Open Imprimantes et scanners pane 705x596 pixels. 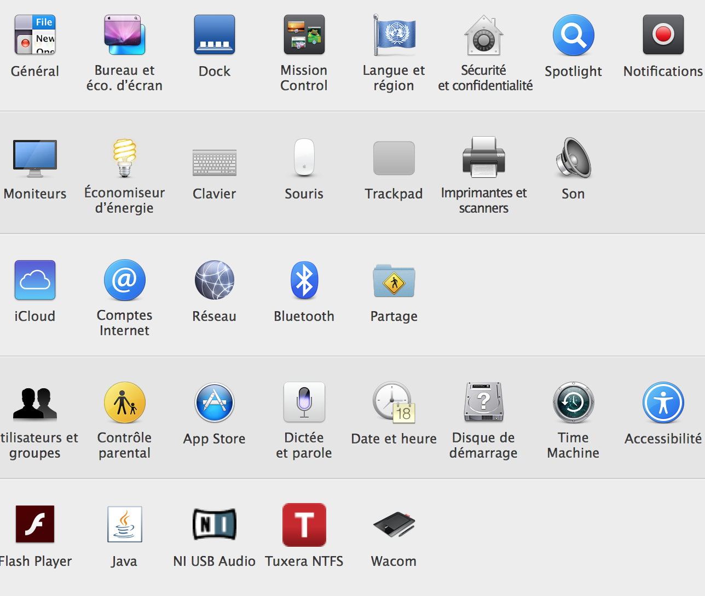(484, 157)
